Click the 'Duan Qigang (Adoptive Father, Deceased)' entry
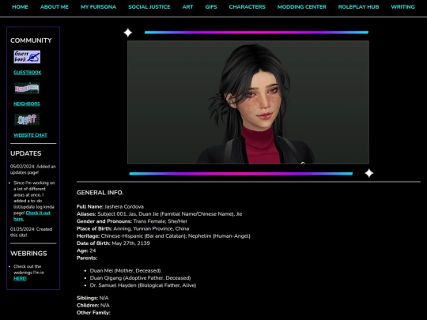Viewport: 427px width, 320px height. 140,278
